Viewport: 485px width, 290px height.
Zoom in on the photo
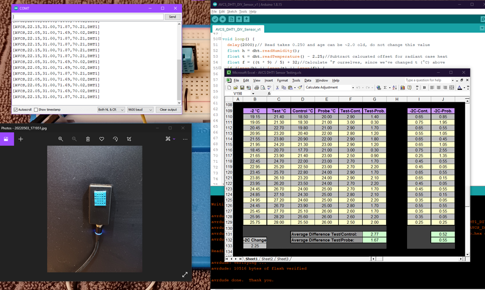pyautogui.click(x=61, y=139)
